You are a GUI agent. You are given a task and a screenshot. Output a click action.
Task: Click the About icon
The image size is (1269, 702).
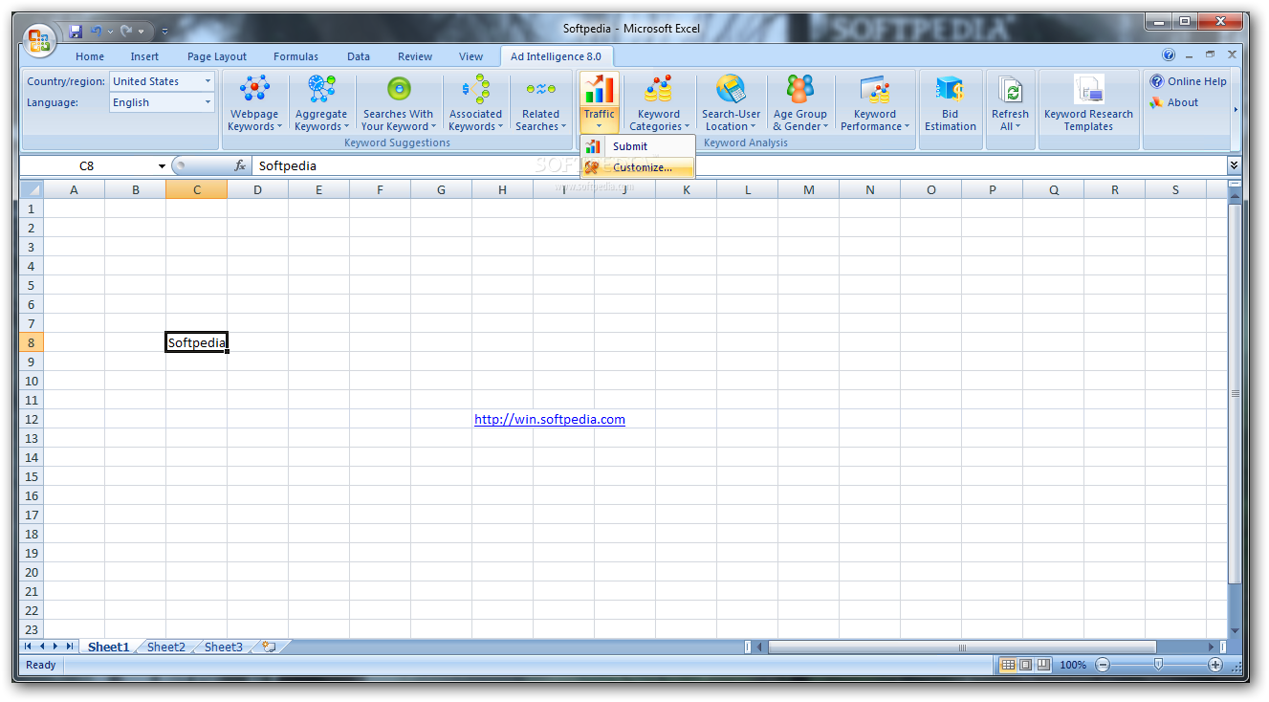(1157, 102)
